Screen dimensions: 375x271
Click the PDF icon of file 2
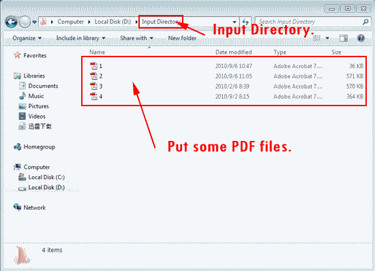[x=94, y=76]
